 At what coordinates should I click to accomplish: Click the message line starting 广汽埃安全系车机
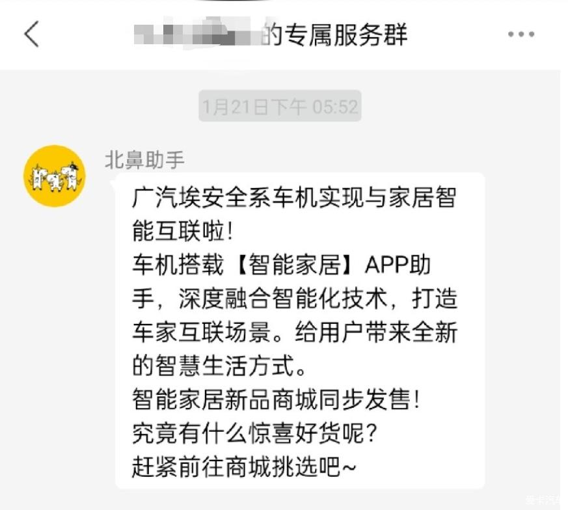click(x=294, y=198)
